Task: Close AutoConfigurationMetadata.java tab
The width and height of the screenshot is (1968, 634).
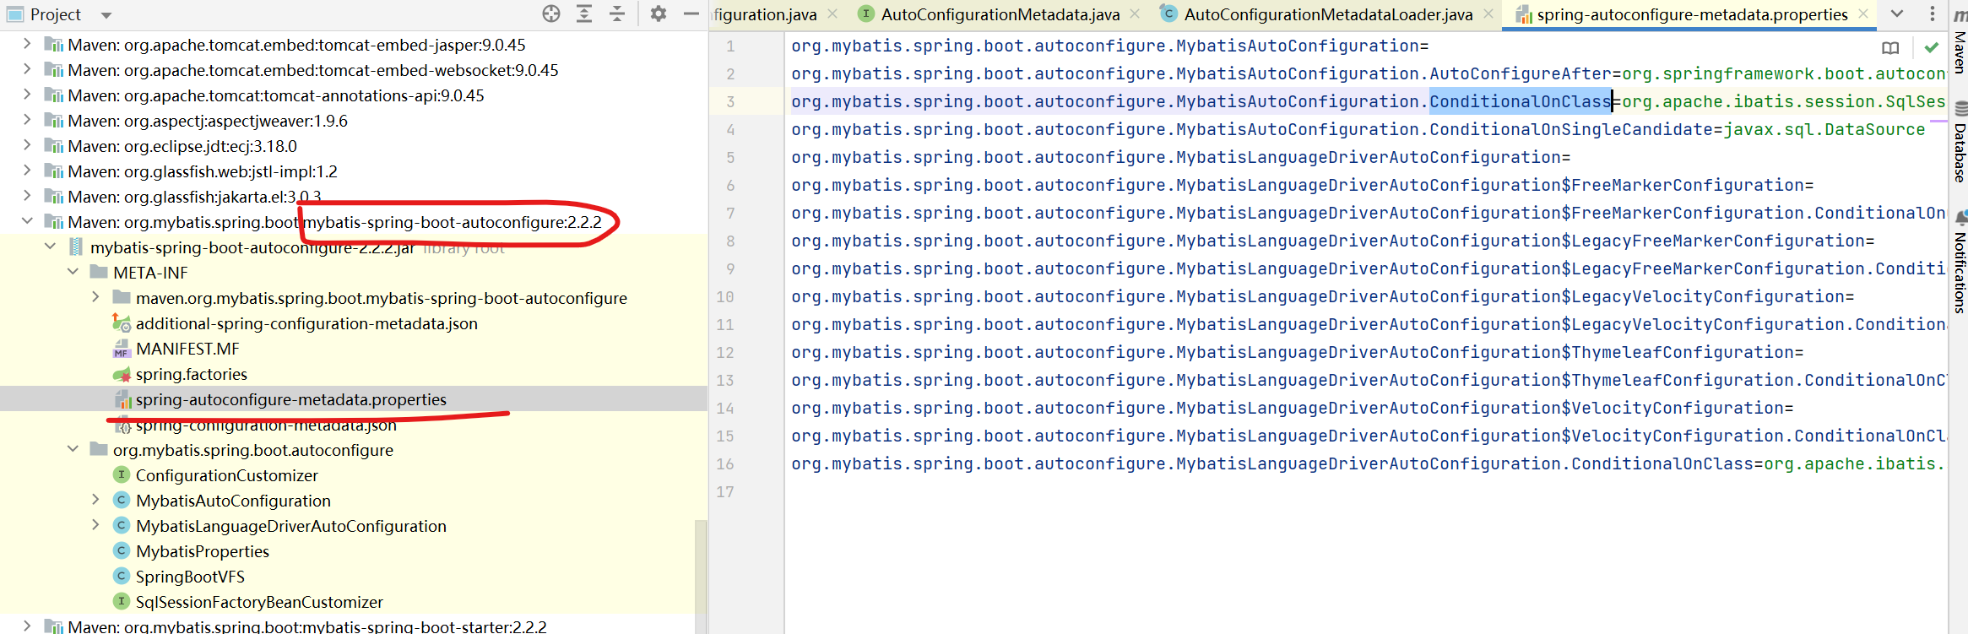Action: click(1135, 14)
